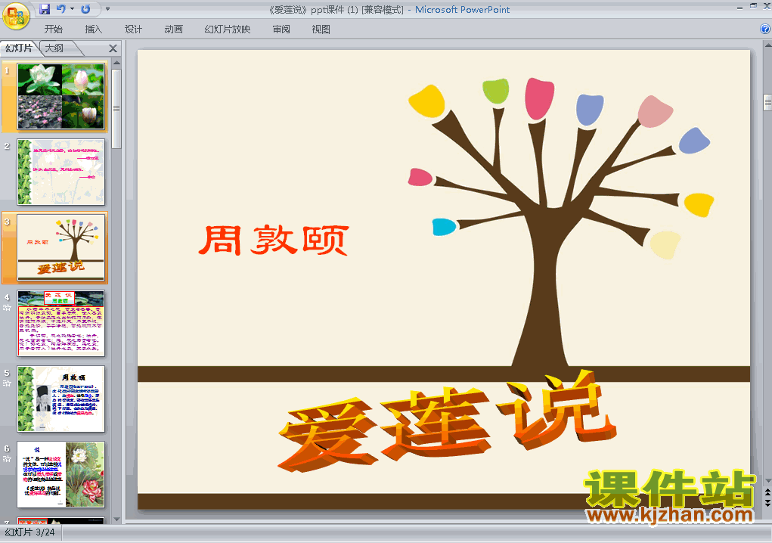Viewport: 772px width, 543px height.
Task: Minimize the PowerPoint window
Action: tap(739, 8)
